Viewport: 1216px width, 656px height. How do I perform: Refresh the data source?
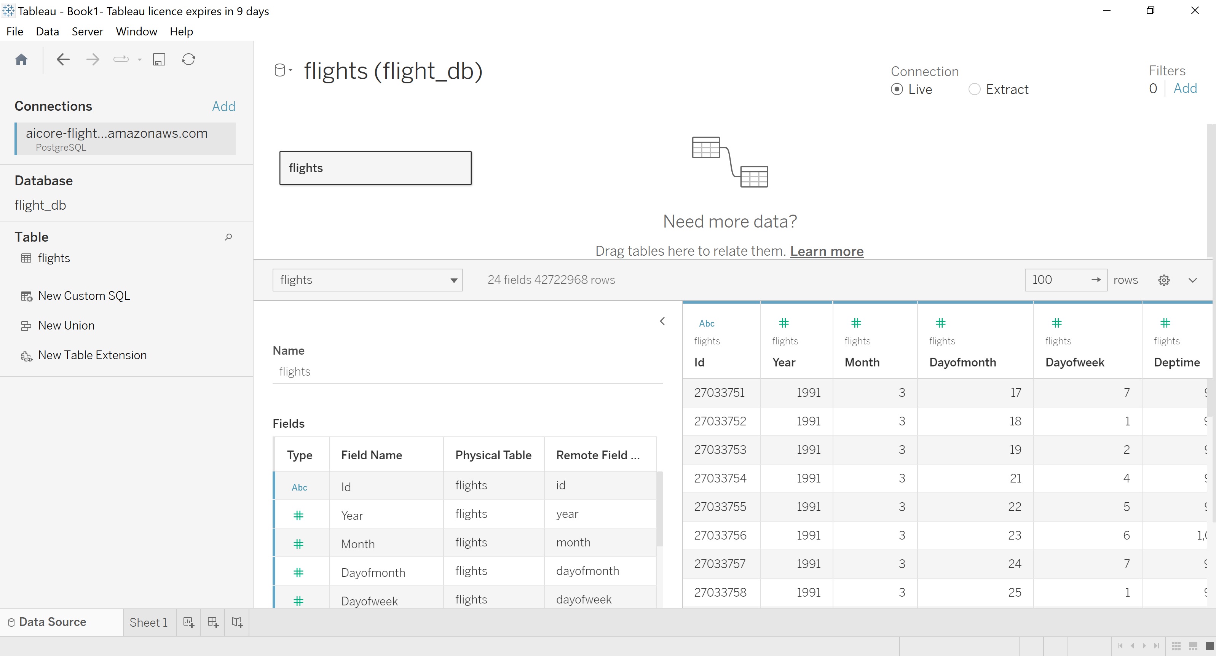coord(188,59)
